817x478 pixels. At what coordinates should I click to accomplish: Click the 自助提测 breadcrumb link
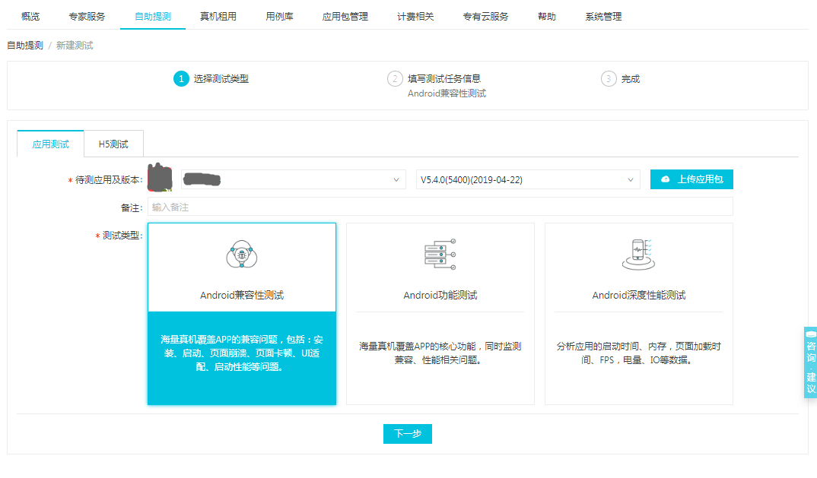point(25,46)
